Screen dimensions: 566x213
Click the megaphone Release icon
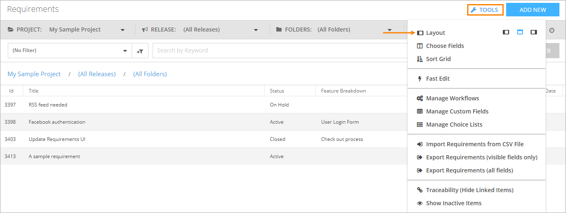(x=145, y=29)
